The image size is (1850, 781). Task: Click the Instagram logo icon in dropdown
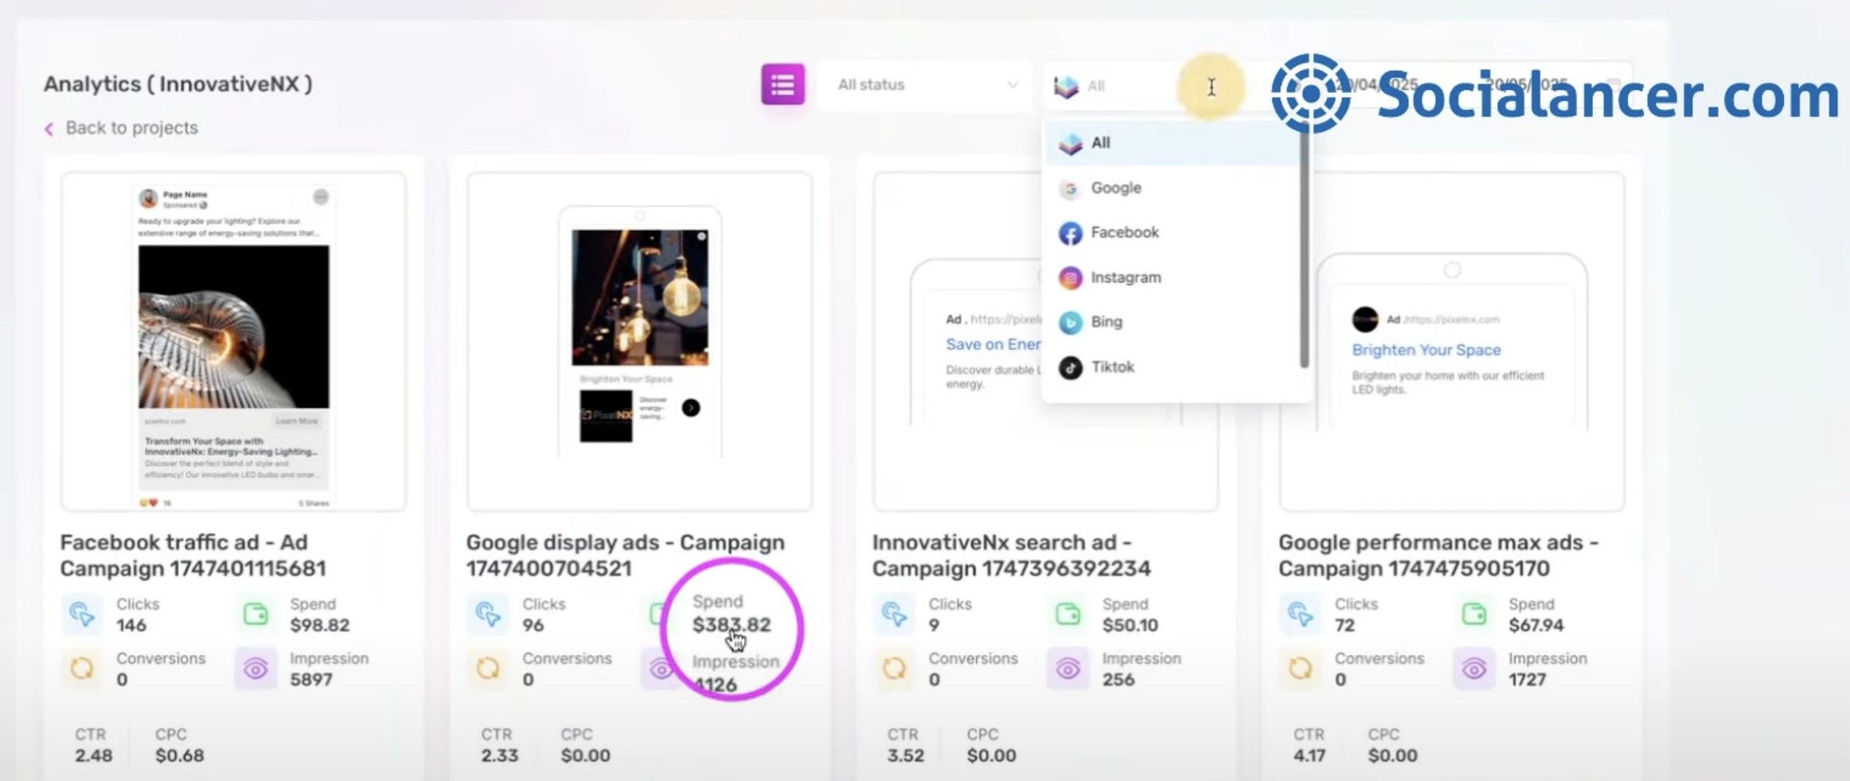[x=1070, y=278]
